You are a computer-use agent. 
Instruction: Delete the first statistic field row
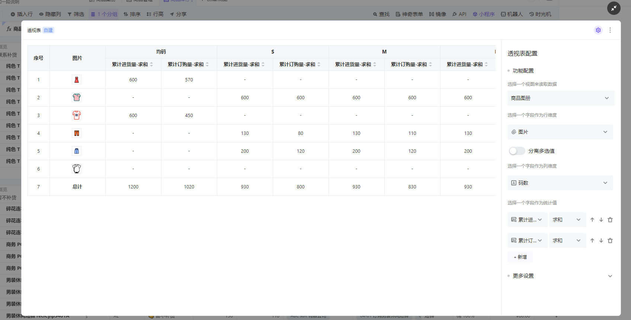(610, 220)
